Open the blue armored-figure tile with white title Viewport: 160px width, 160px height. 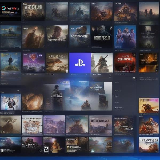click(80, 37)
